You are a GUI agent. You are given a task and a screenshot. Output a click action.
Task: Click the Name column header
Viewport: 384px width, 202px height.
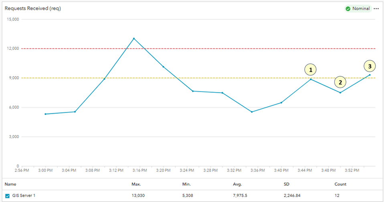10,184
